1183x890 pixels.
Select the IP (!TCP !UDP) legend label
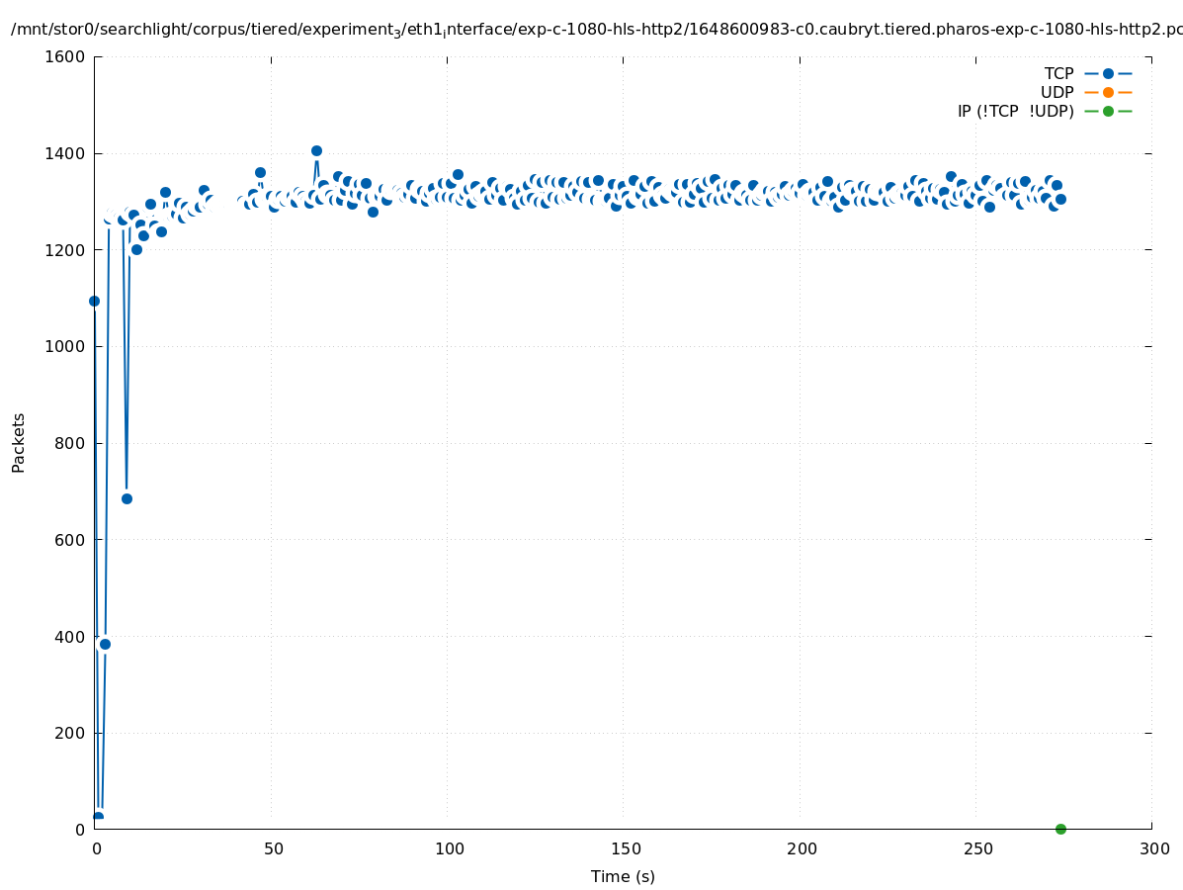tap(1015, 111)
